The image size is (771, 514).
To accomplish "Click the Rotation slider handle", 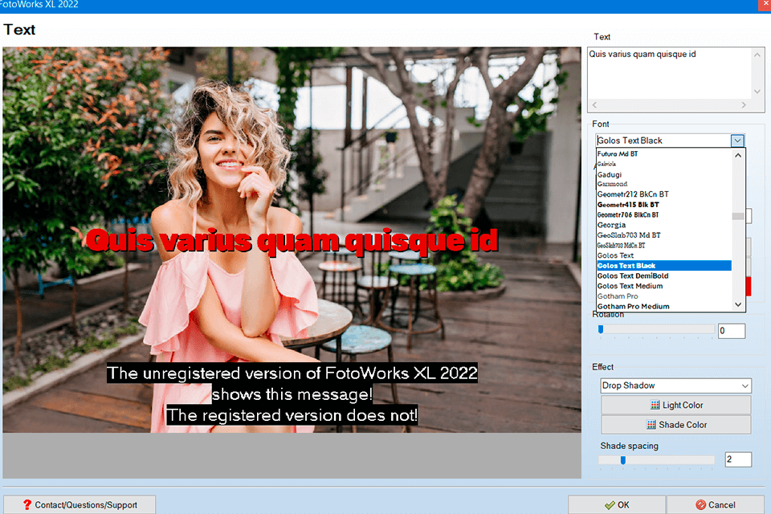I will point(600,329).
